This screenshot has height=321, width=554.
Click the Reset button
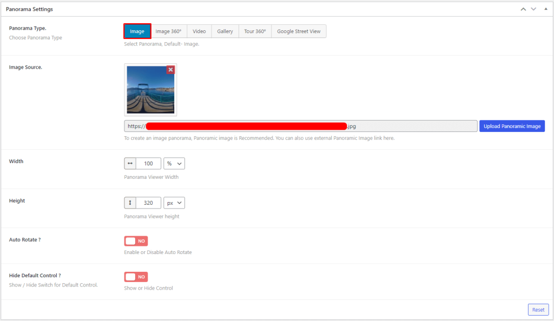(x=538, y=310)
